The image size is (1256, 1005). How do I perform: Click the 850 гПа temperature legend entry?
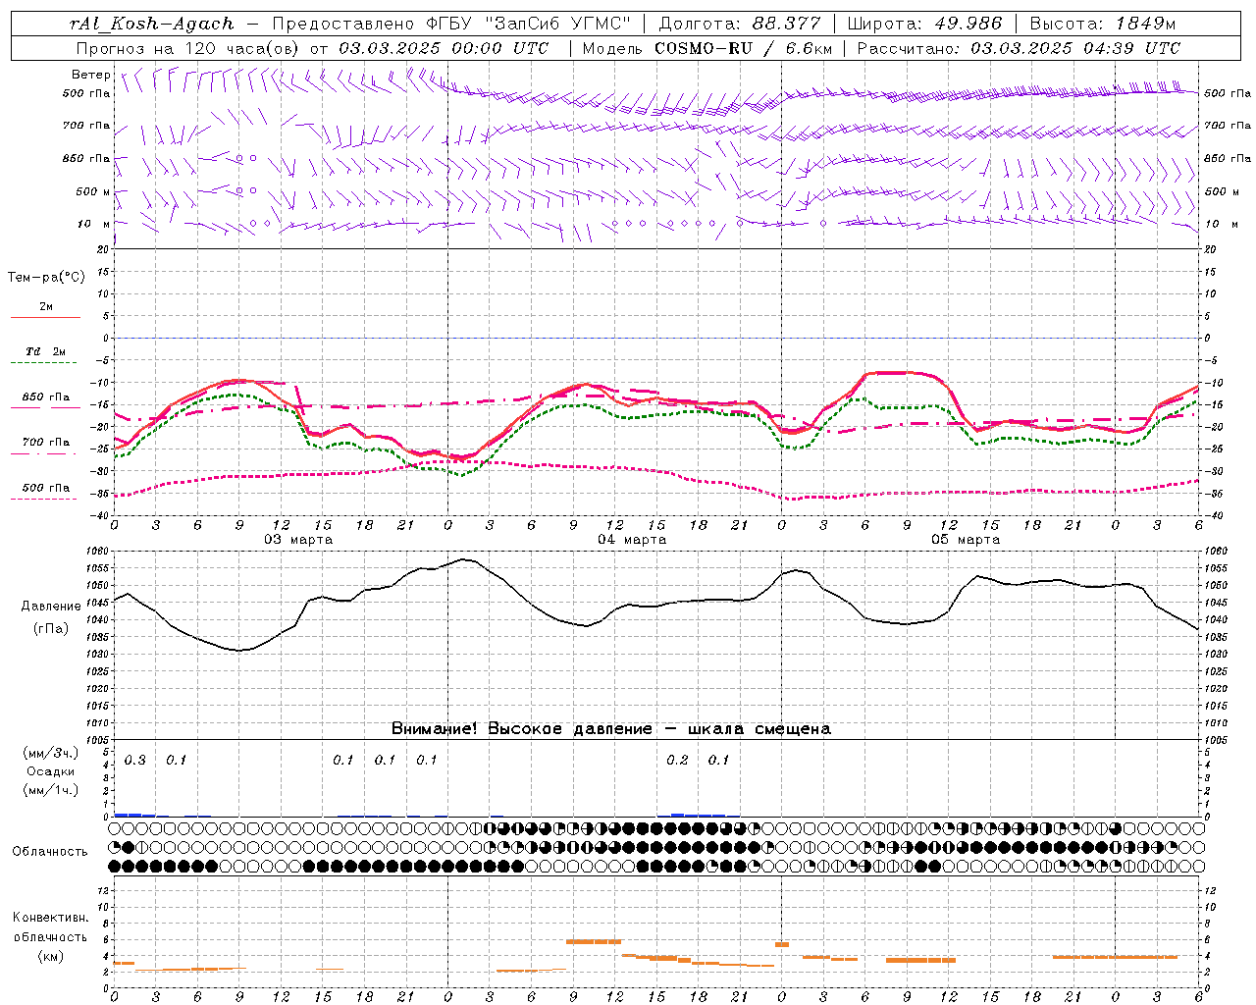coord(46,397)
